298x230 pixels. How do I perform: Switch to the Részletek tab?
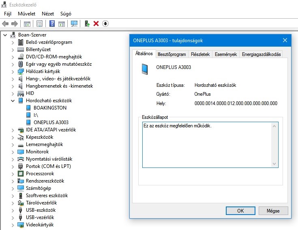pyautogui.click(x=200, y=54)
